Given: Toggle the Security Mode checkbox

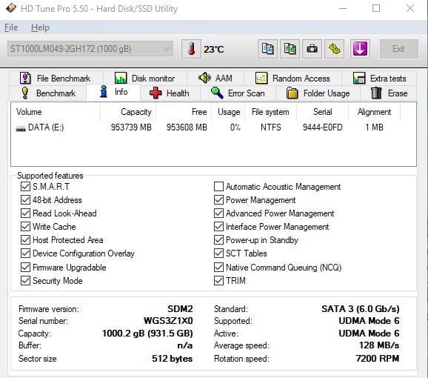Looking at the screenshot, I should [x=25, y=280].
